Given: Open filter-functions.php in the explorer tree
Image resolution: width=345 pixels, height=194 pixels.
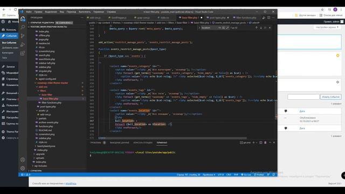Looking at the screenshot, I should (51, 103).
